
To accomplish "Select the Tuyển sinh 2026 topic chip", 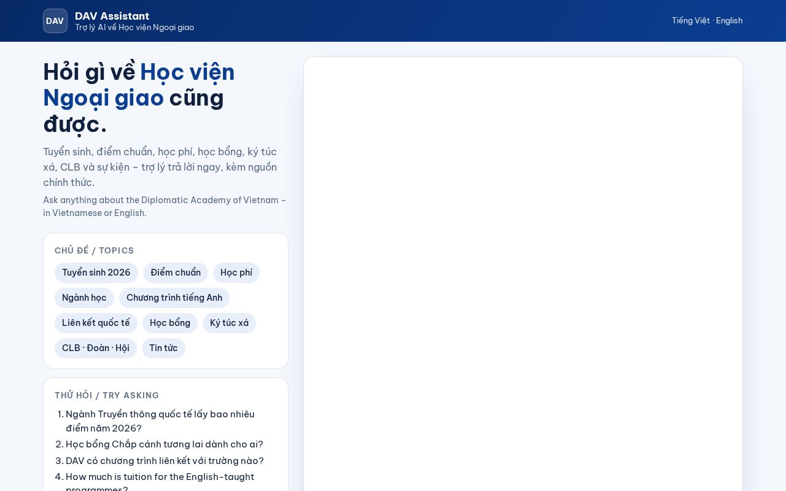I will tap(96, 273).
